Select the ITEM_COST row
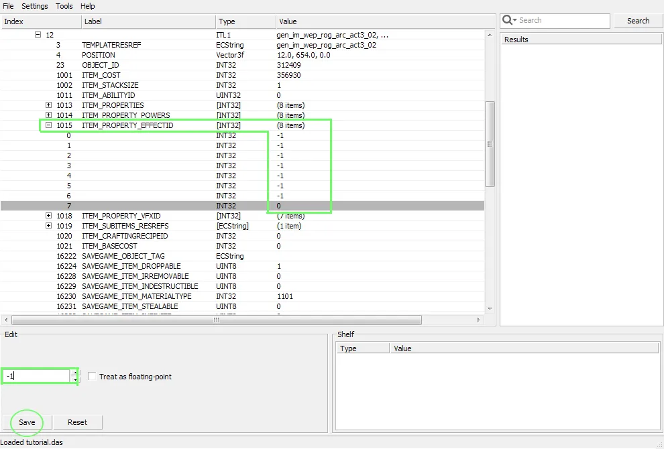 (x=101, y=75)
